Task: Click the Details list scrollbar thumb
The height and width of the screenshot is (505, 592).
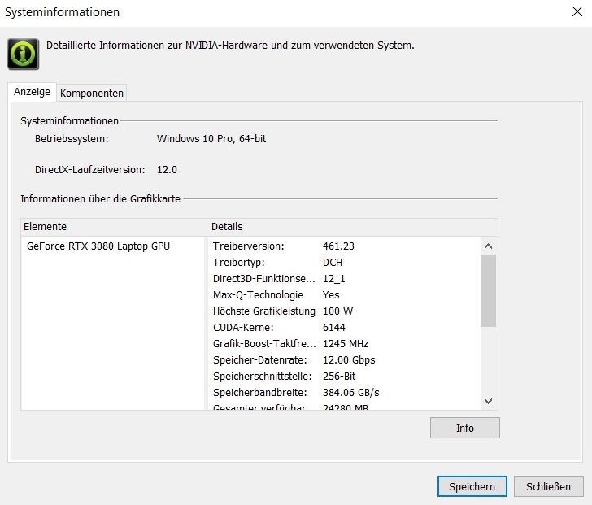Action: [488, 290]
